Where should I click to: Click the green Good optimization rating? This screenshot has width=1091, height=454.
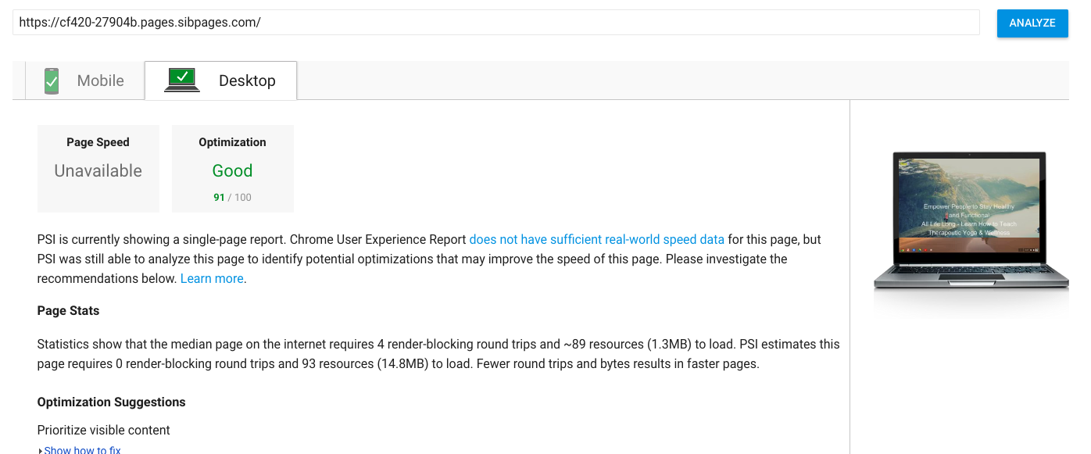point(232,171)
